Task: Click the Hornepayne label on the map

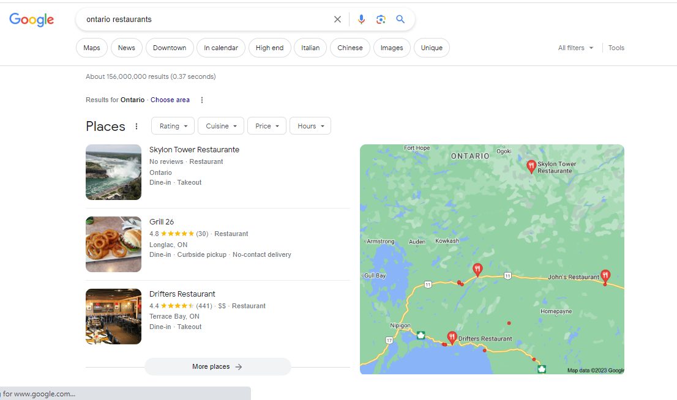Action: 556,311
